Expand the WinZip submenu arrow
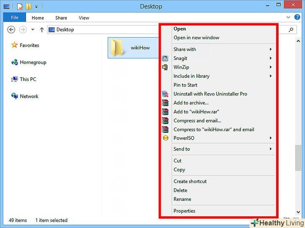 tap(271, 67)
